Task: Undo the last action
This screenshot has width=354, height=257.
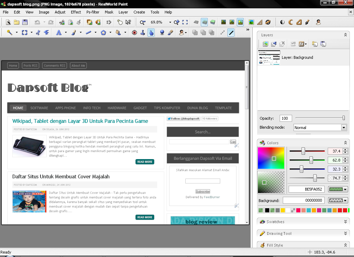Action: point(37,22)
